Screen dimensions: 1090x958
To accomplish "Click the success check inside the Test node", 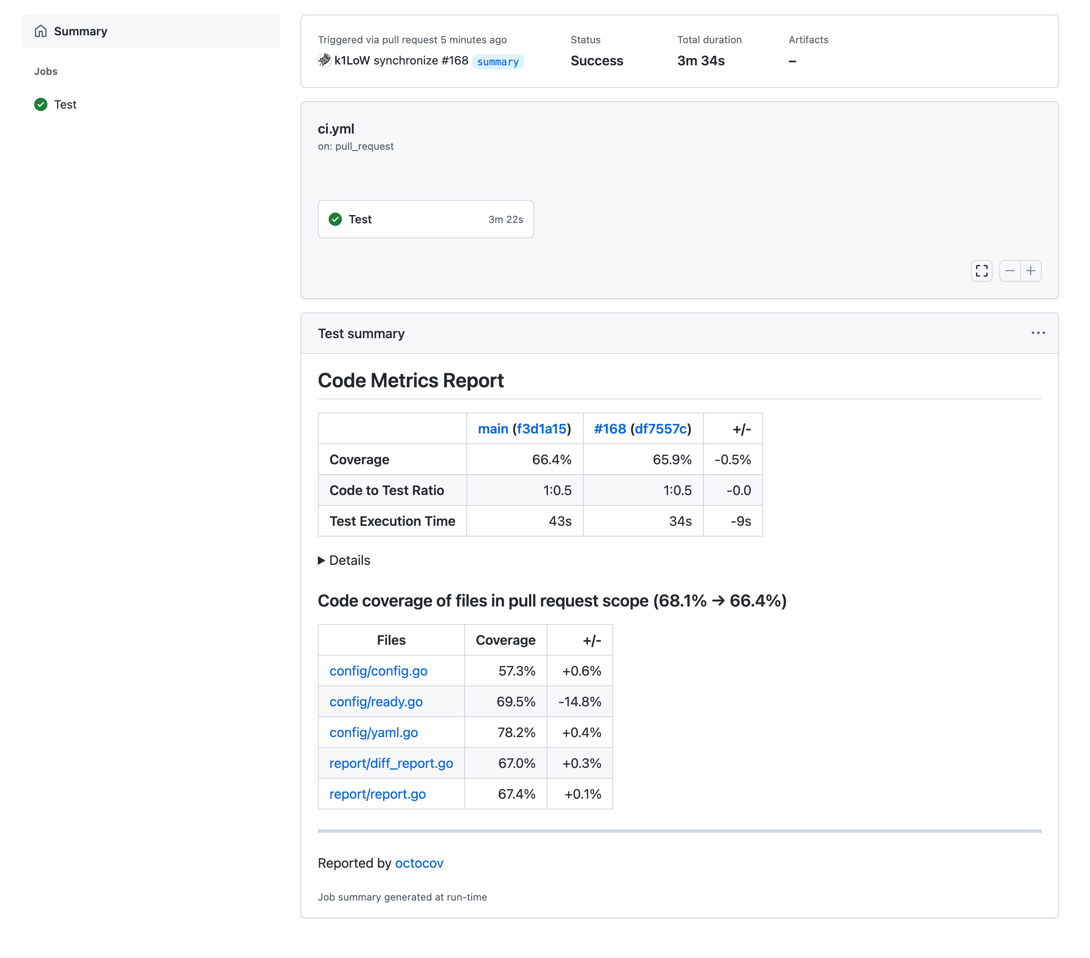I will pos(335,219).
